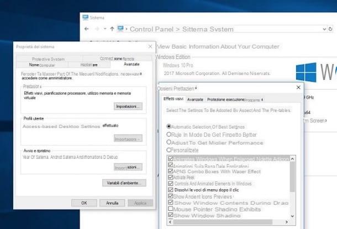Open the Protective System tab

pyautogui.click(x=49, y=59)
